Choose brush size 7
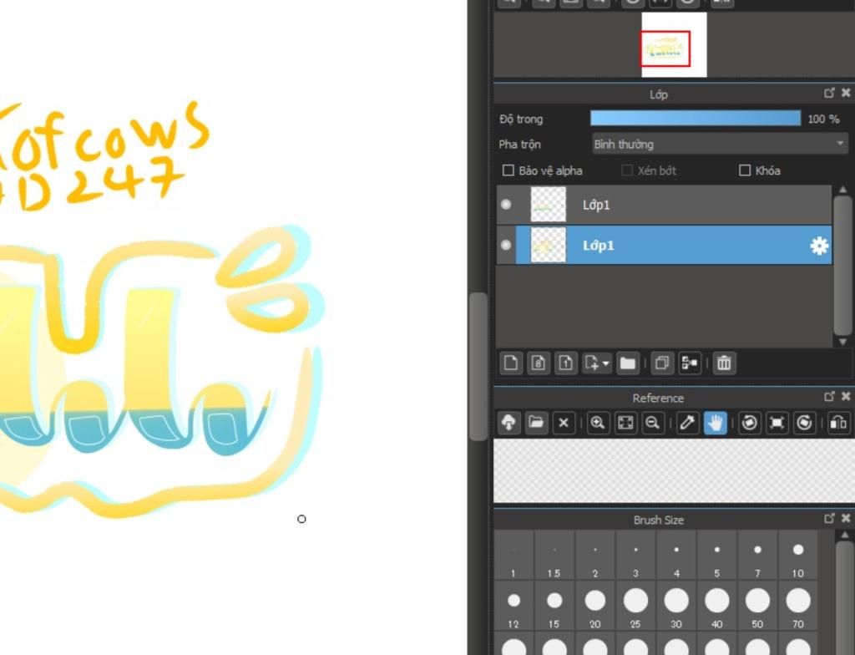Viewport: 855px width, 655px height. pyautogui.click(x=757, y=555)
